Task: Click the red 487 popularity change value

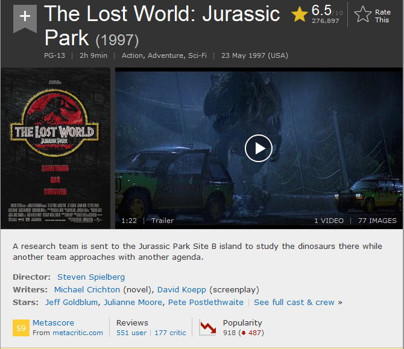Action: (x=254, y=333)
